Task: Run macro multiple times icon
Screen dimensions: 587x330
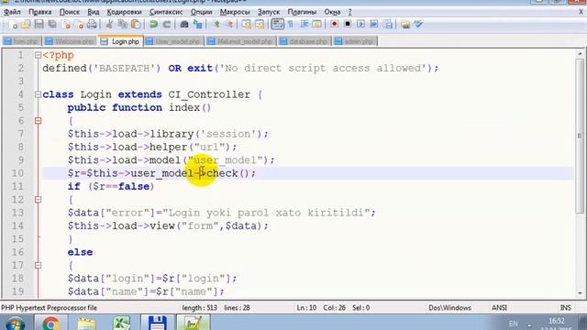Action: click(x=374, y=25)
